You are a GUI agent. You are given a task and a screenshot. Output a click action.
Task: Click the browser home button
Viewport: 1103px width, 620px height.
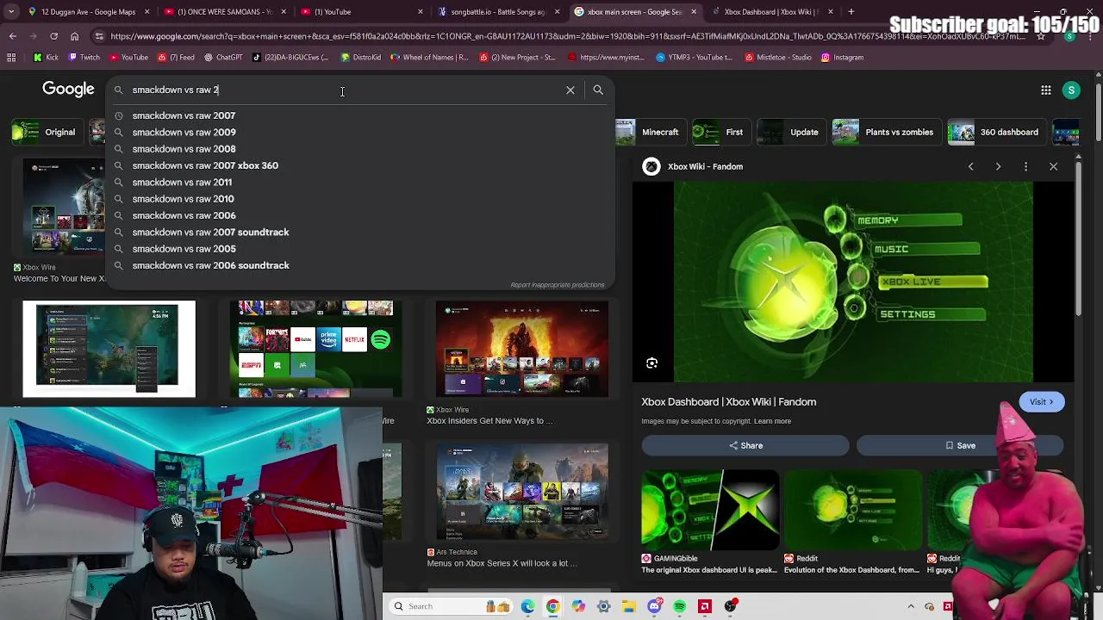(74, 36)
